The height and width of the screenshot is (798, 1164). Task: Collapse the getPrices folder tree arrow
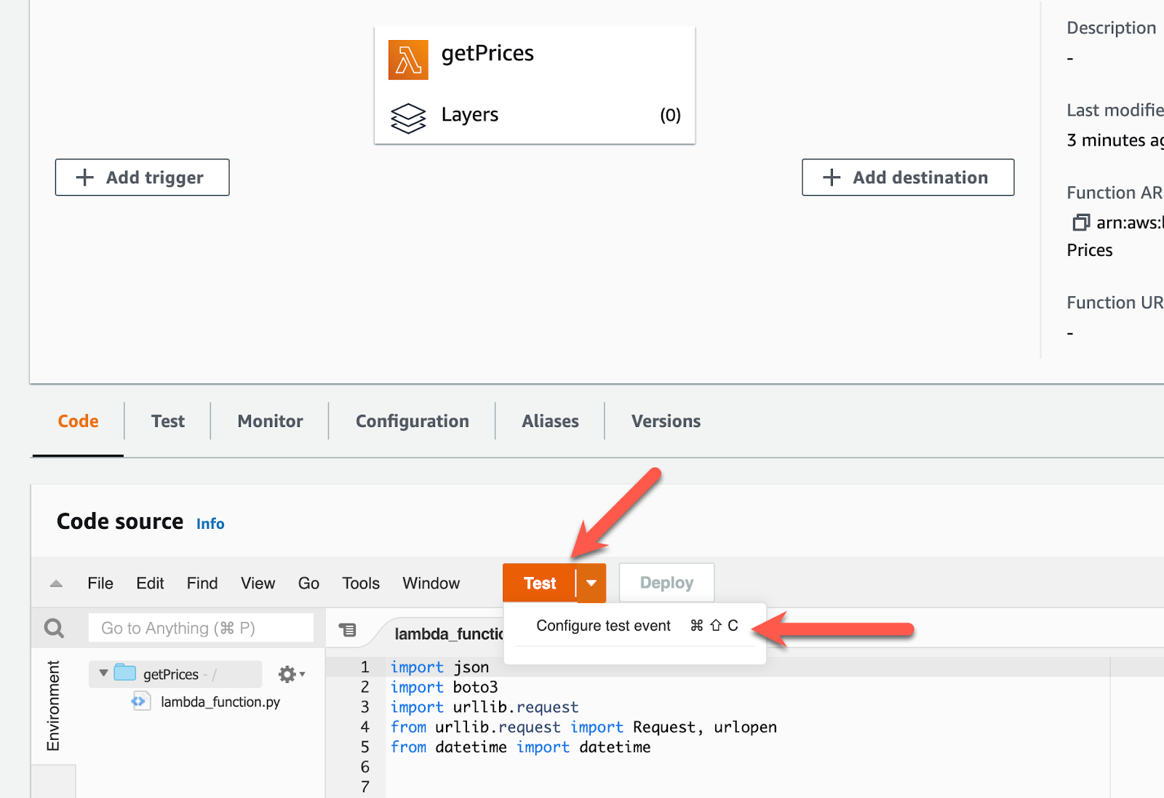(x=103, y=673)
